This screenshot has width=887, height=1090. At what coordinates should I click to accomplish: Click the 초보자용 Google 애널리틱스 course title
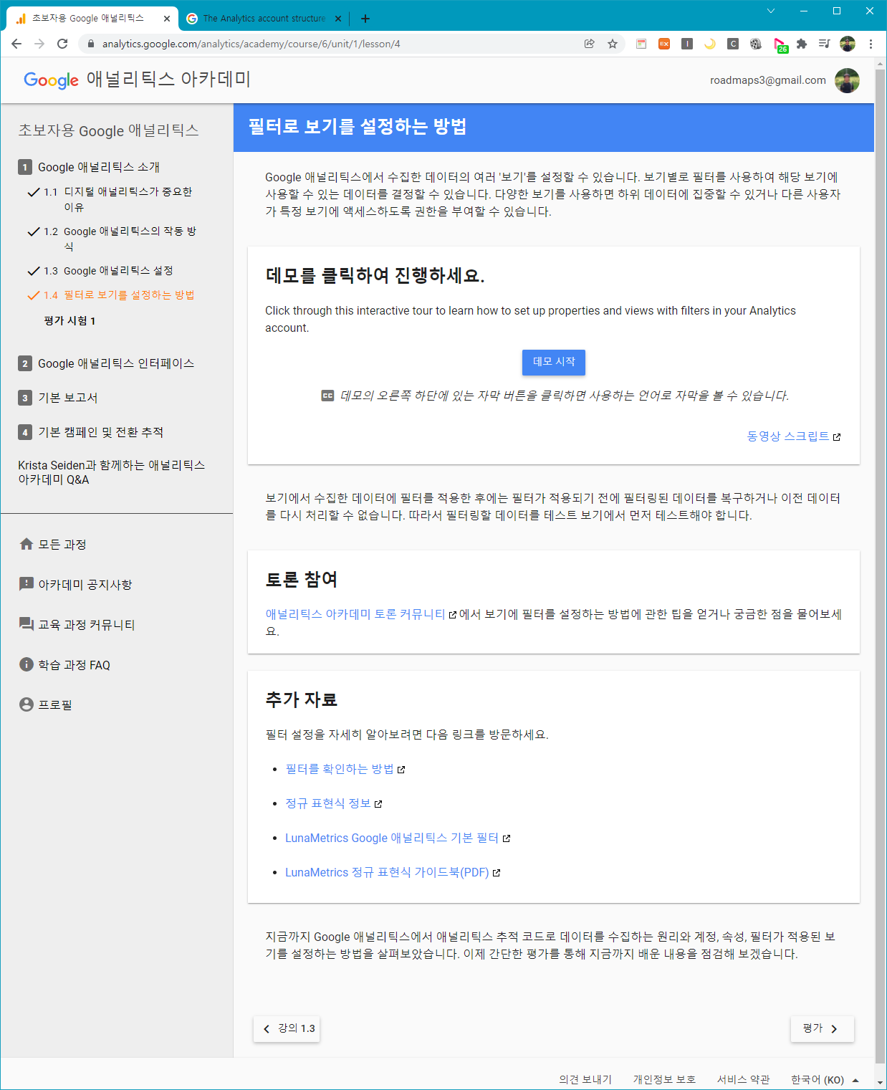[108, 130]
